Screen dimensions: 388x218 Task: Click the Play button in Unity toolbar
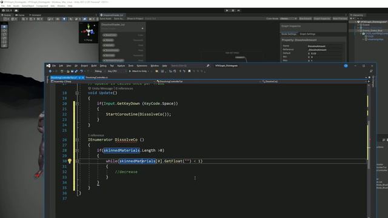click(x=227, y=11)
